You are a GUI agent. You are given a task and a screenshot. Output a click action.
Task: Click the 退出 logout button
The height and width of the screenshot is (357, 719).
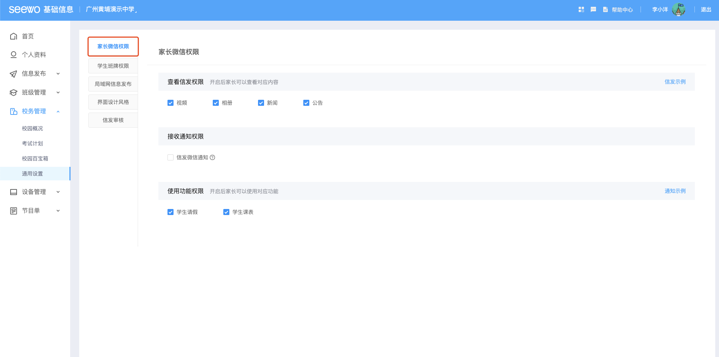click(706, 10)
